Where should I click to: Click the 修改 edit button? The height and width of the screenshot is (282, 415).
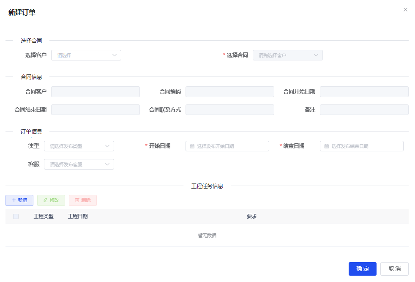click(51, 200)
